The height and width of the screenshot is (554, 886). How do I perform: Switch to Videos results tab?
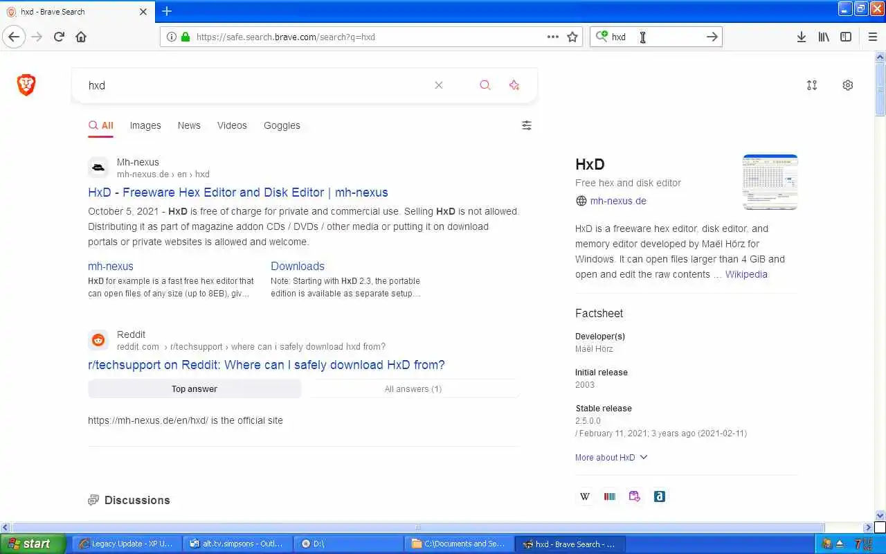tap(232, 125)
